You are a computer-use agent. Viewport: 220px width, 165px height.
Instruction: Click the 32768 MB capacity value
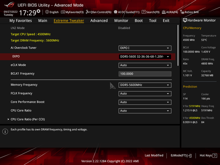207,75
